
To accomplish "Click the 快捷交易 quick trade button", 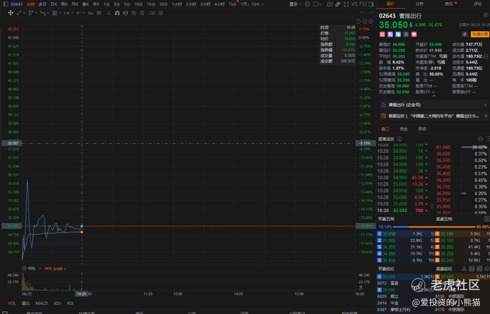I will (480, 34).
